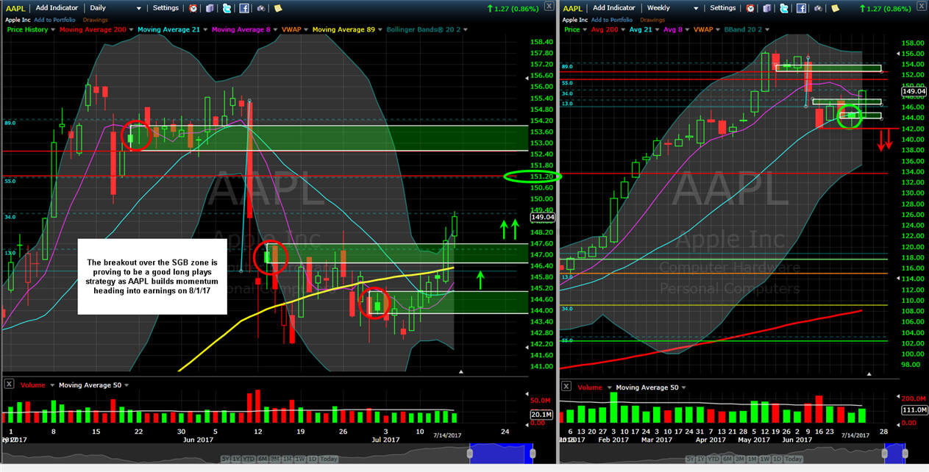Click Add Indicator in Weekly chart
This screenshot has height=472, width=929.
point(614,8)
